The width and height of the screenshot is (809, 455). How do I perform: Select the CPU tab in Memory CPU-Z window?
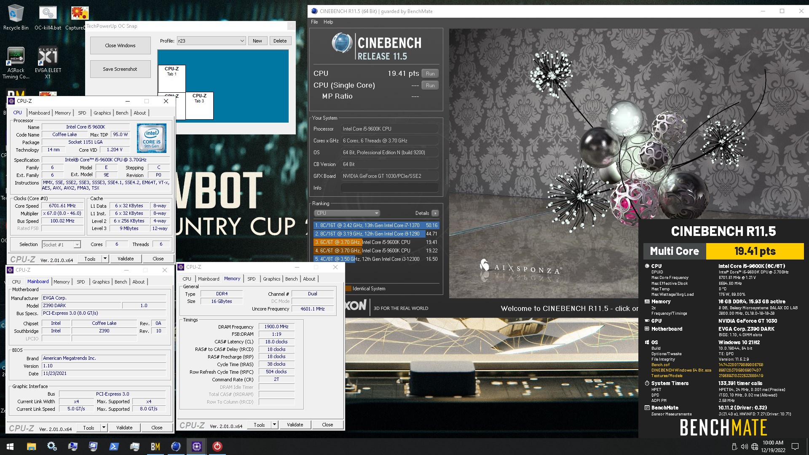(x=187, y=279)
